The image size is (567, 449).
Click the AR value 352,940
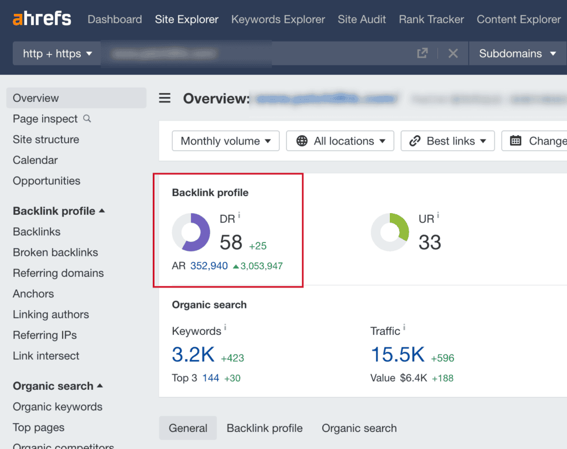209,266
